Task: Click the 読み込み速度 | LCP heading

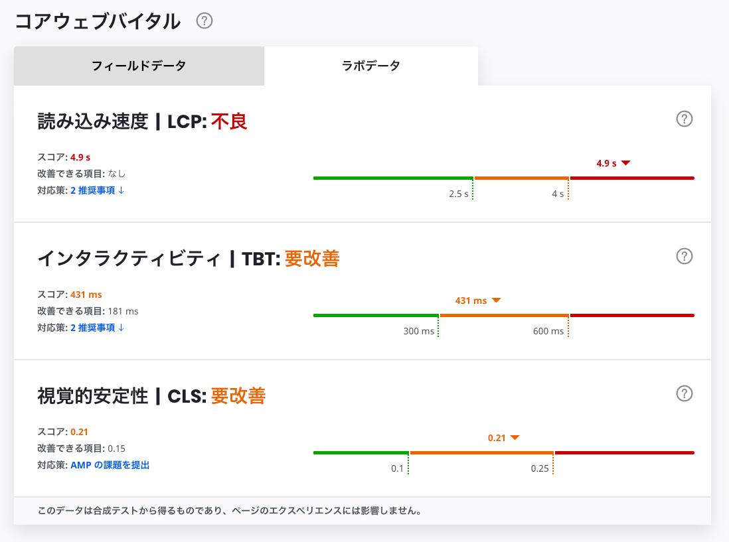Action: point(143,122)
